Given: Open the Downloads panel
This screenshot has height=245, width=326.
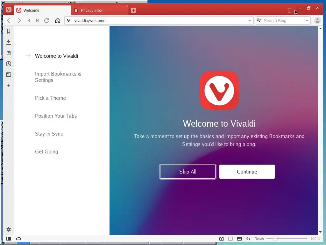Looking at the screenshot, I should (9, 42).
